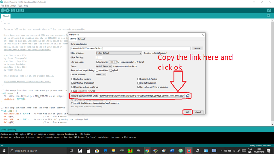This screenshot has width=274, height=154.
Task: Open the File menu
Action: [2, 5]
